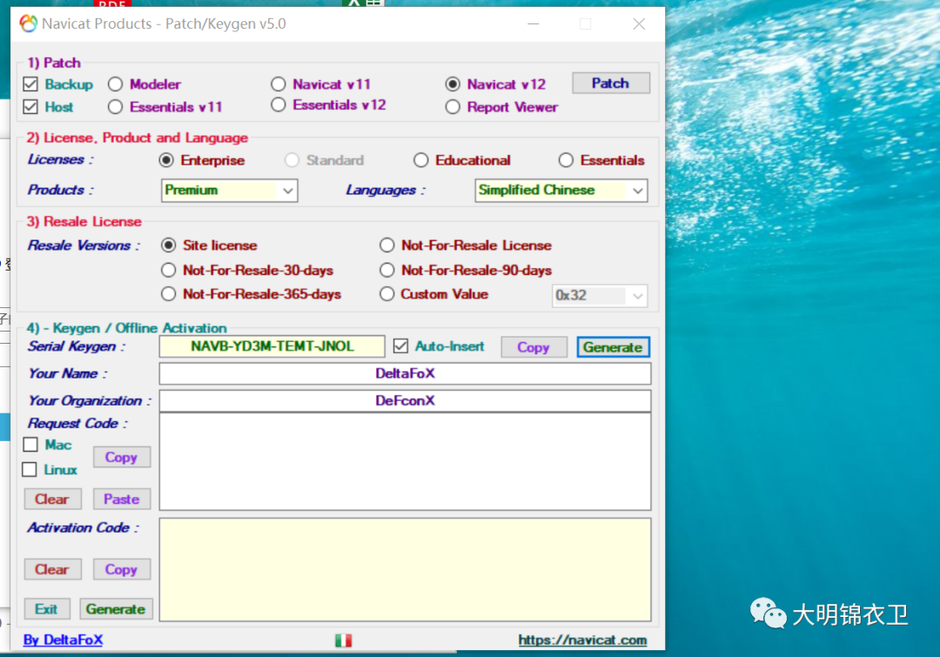Select Not-For-Resale-30-days option

169,271
